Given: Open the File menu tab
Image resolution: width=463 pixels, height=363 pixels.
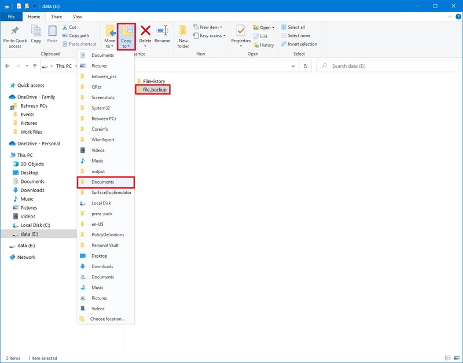Looking at the screenshot, I should (12, 17).
